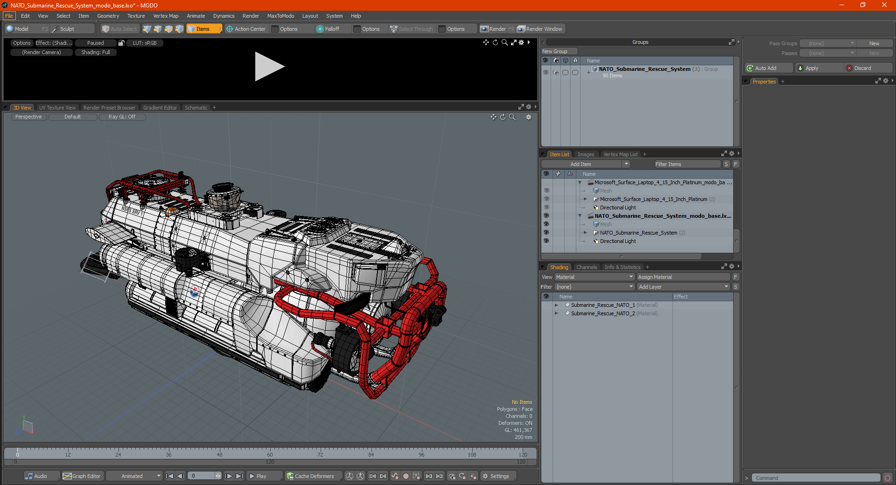Click the Render button in toolbar
896x485 pixels.
point(497,29)
